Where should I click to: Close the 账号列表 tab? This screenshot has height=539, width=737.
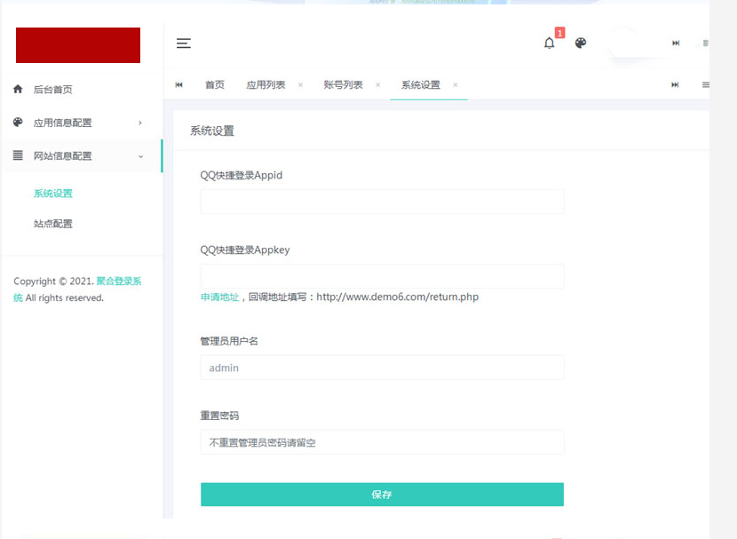[x=377, y=85]
